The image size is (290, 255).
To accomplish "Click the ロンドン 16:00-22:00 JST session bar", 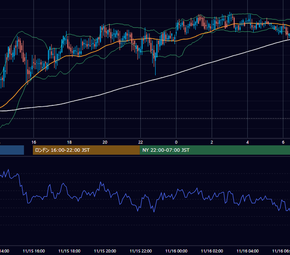I will [86, 150].
